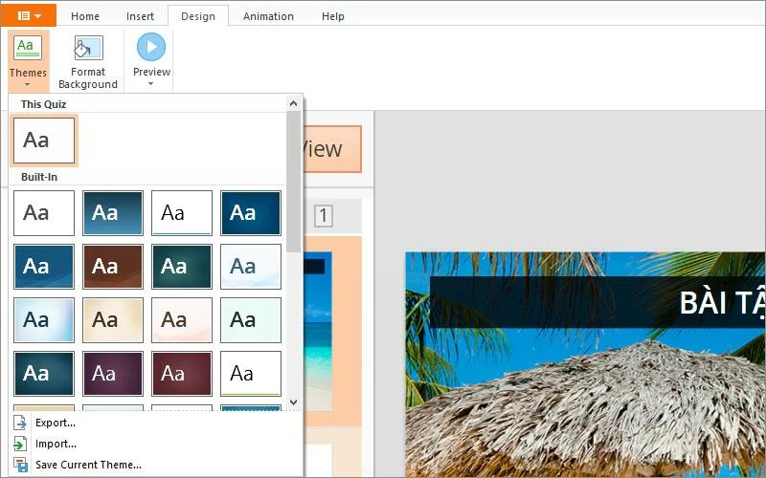This screenshot has width=766, height=478.
Task: Switch to the Insert tab
Action: coord(140,16)
